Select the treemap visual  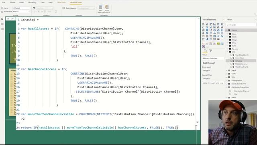coord(222,30)
